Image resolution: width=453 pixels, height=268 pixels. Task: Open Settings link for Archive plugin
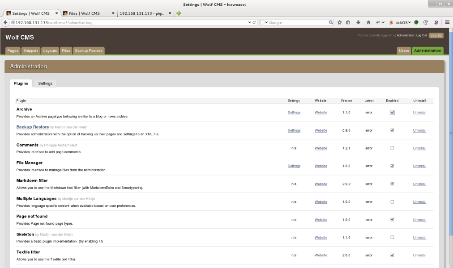[x=294, y=113]
